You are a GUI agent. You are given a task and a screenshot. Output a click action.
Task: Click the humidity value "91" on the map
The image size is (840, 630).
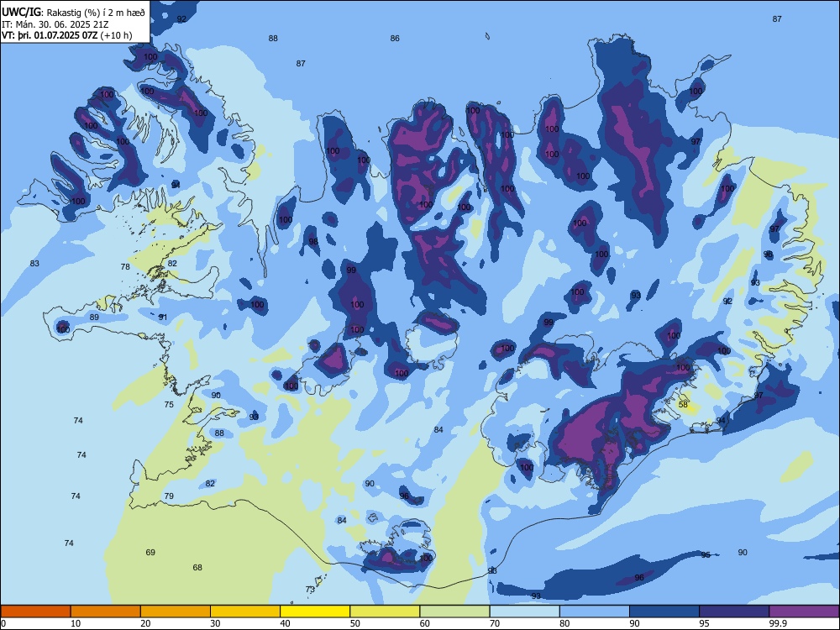(x=163, y=318)
